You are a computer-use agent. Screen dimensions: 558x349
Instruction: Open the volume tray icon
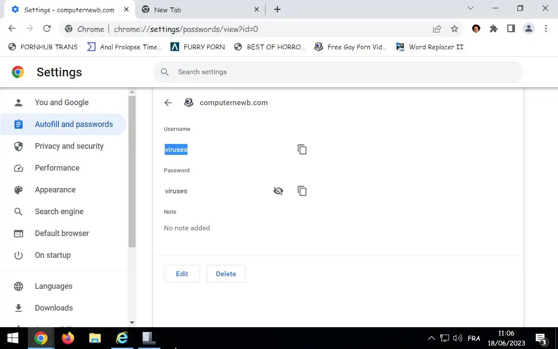[x=457, y=338]
